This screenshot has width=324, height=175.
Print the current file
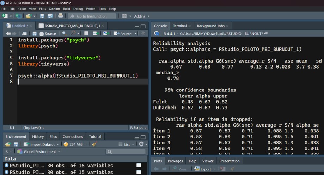(x=60, y=16)
